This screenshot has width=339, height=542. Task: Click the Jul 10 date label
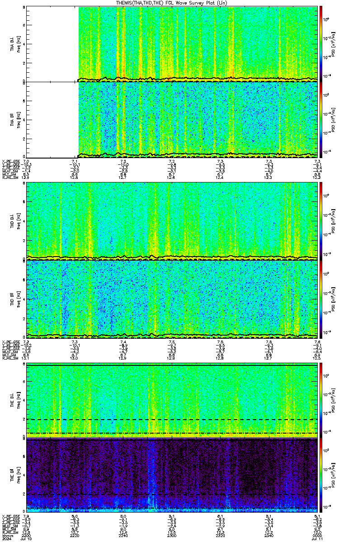pos(26,539)
